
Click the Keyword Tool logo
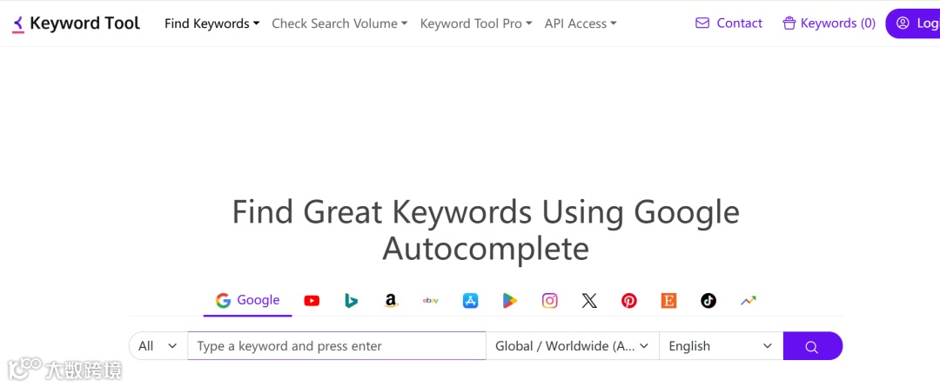click(x=76, y=23)
